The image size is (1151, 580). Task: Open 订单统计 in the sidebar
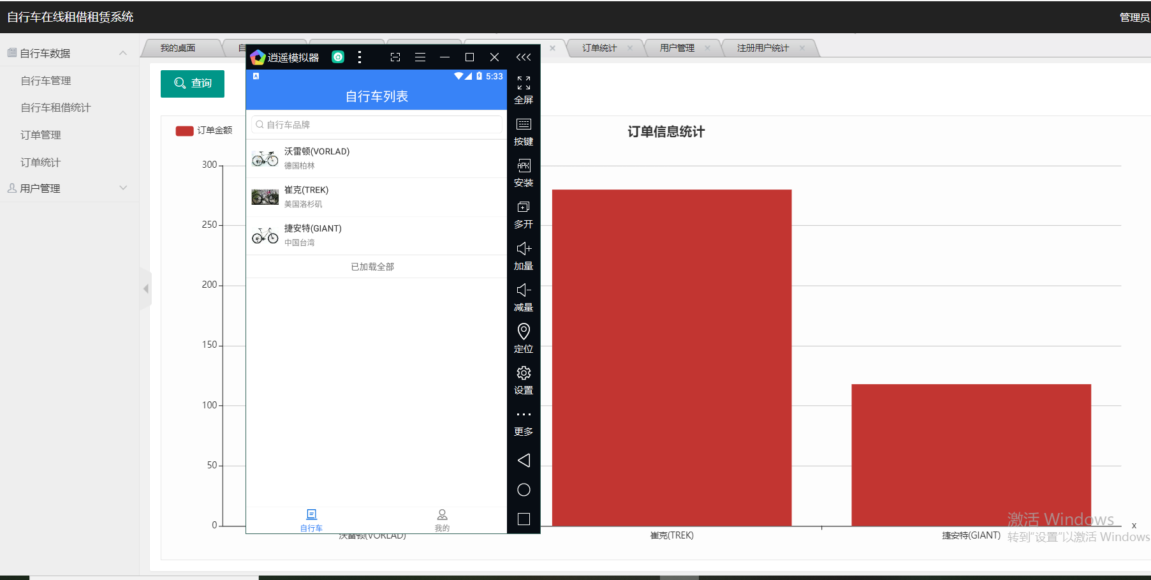tap(41, 163)
